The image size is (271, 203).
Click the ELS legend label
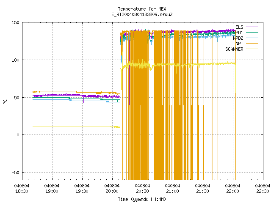click(x=239, y=27)
